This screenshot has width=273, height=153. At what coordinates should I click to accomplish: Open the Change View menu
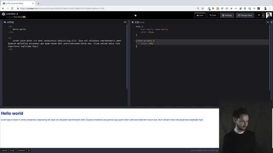(x=245, y=15)
